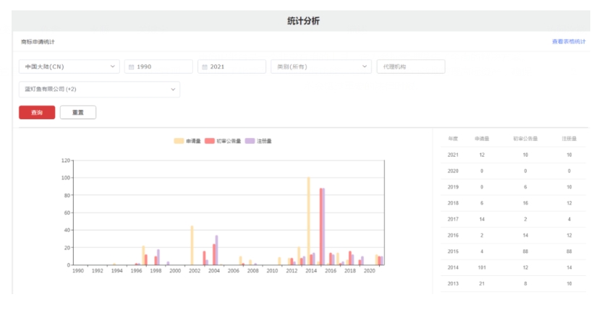Open 中国大陆(CN) region dropdown

click(69, 67)
